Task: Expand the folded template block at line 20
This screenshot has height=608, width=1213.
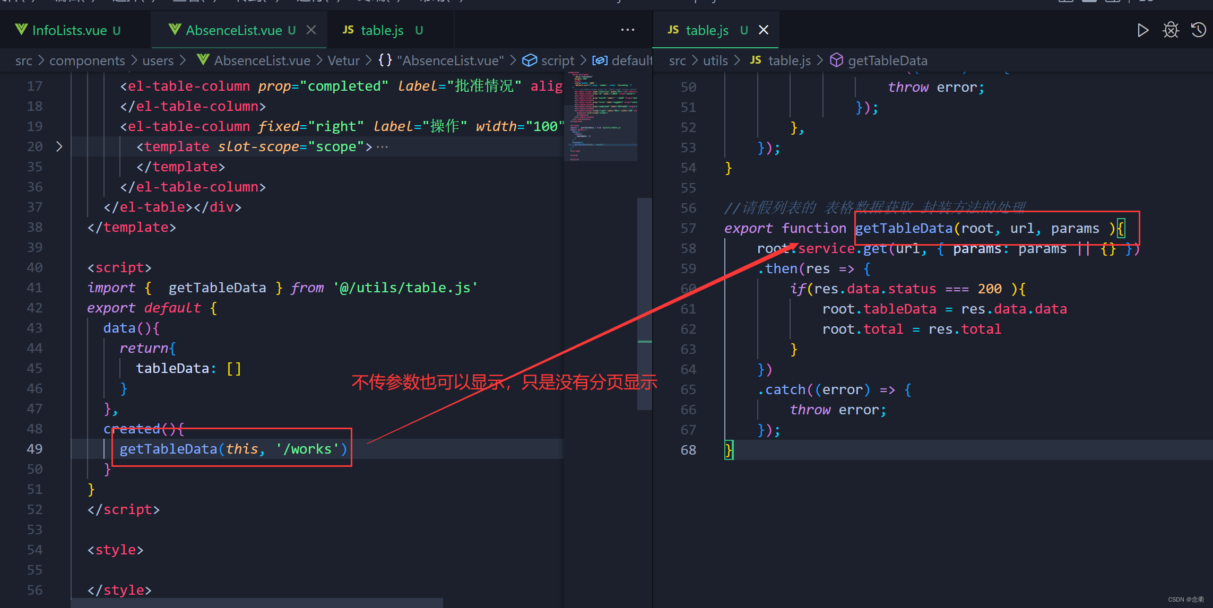Action: tap(59, 146)
